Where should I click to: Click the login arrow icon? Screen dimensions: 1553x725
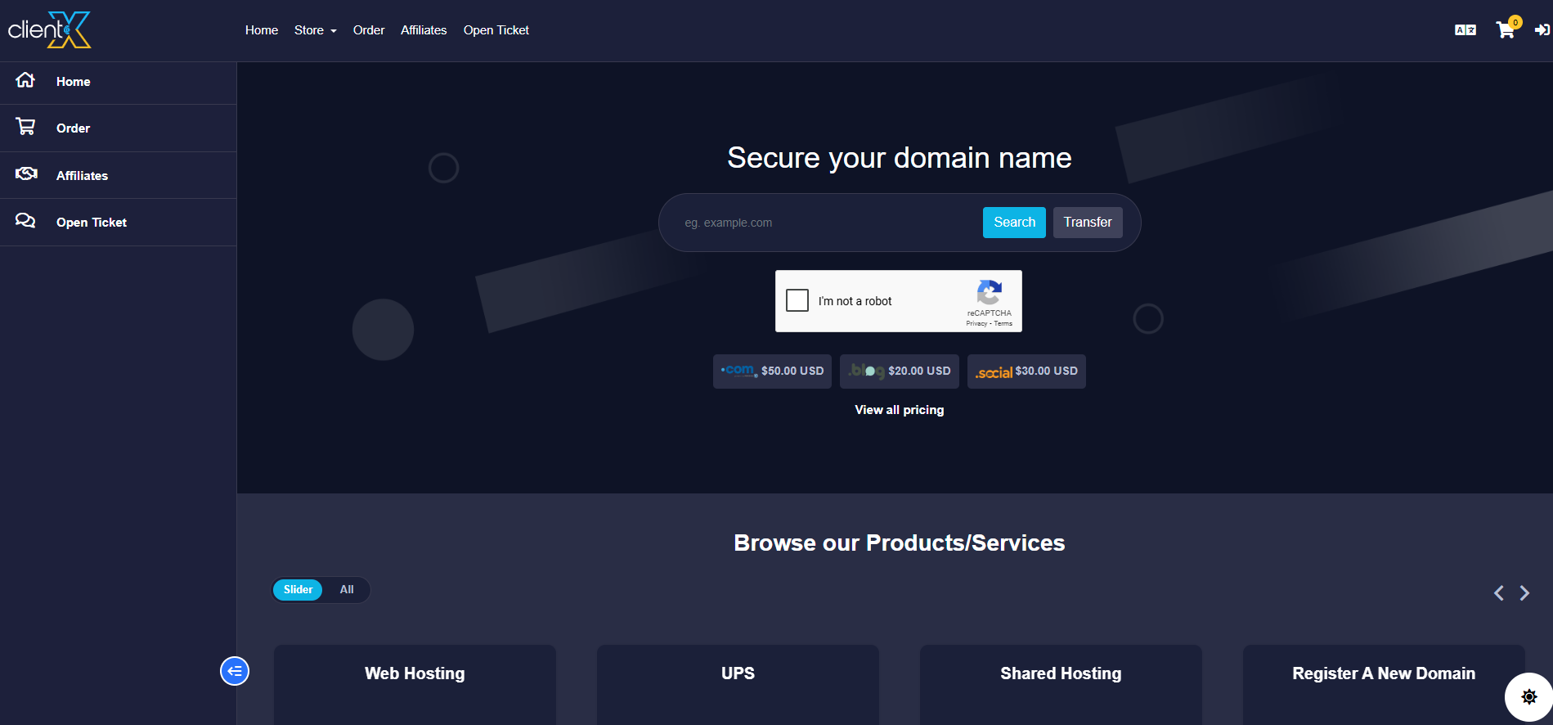(x=1542, y=30)
